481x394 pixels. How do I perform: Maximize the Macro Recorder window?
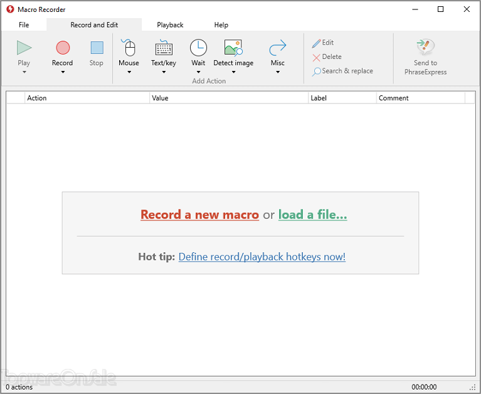pyautogui.click(x=440, y=9)
